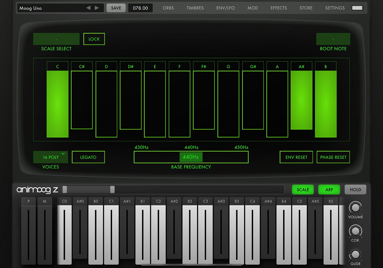Open the SCALE SELECT dropdown

(56, 39)
